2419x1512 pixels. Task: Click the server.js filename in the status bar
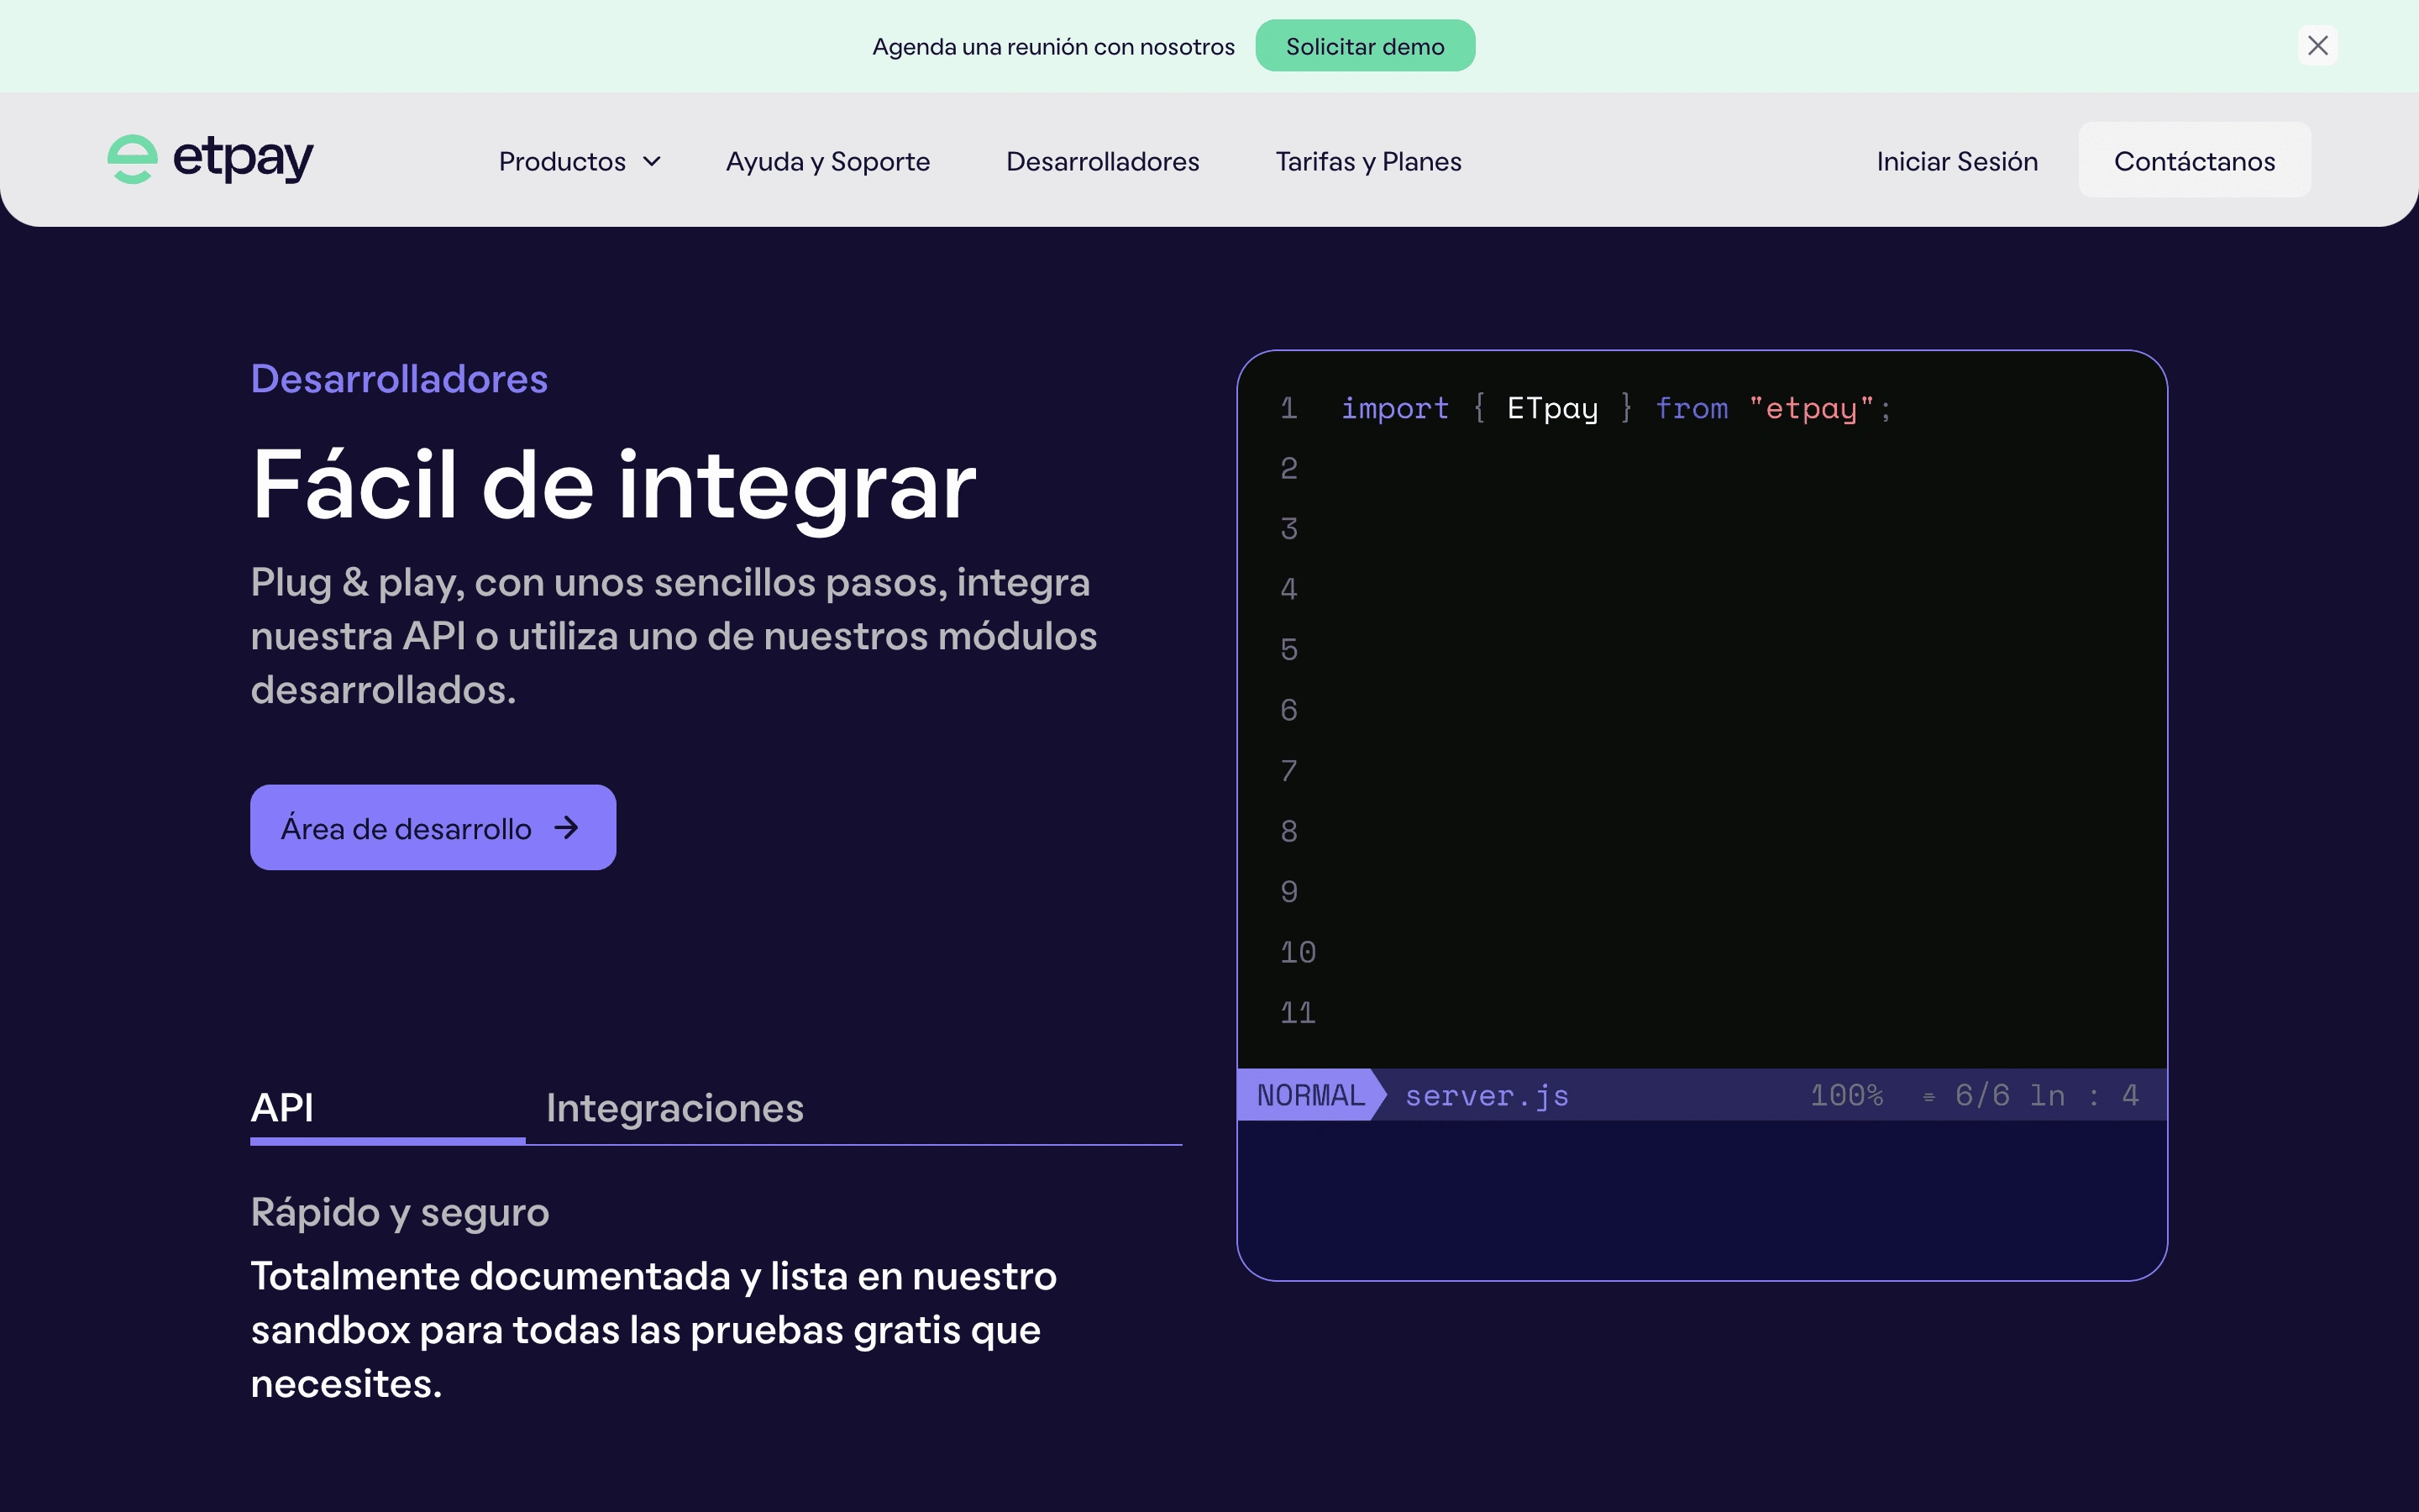click(1487, 1096)
